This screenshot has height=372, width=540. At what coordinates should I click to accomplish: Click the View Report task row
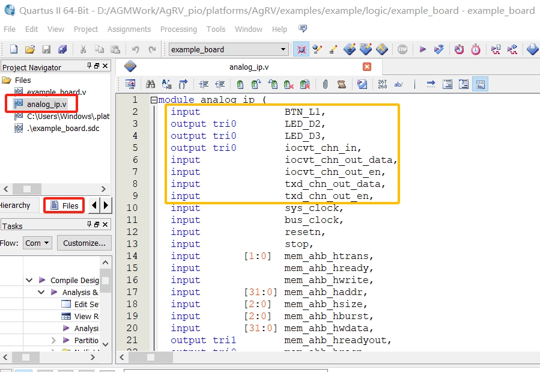coord(80,316)
